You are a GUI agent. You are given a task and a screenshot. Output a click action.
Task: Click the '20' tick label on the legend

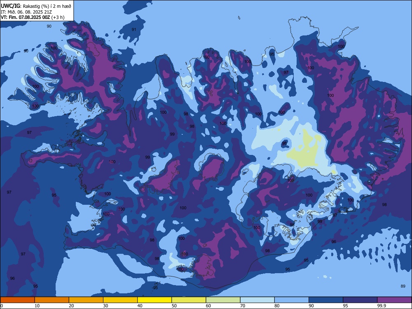click(71, 306)
